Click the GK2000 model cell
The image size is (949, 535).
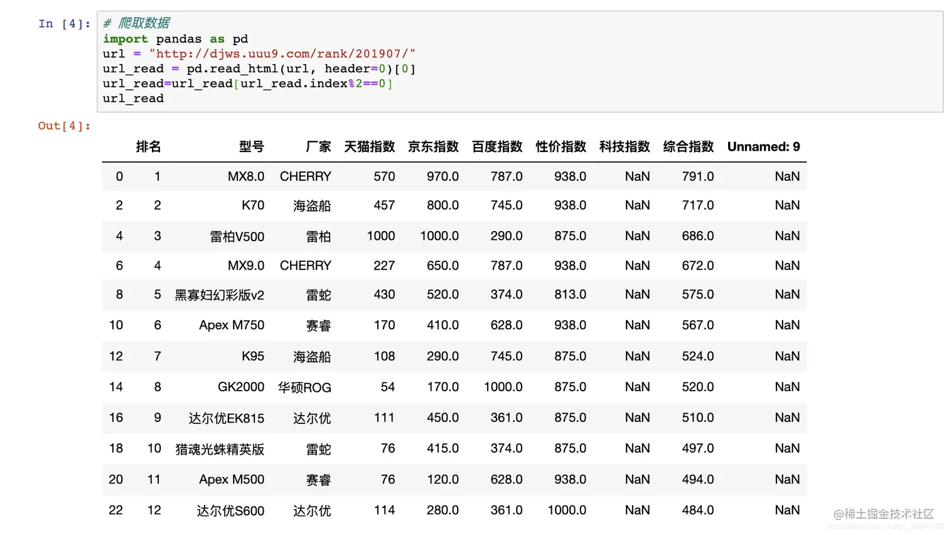coord(241,387)
